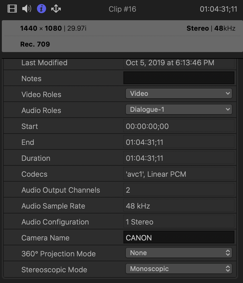Click the Last Modified date value

pos(179,63)
